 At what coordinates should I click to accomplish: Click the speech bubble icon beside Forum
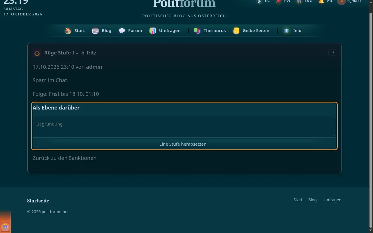click(122, 31)
